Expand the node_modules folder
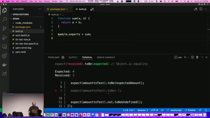The width and height of the screenshot is (210, 118). point(24,23)
